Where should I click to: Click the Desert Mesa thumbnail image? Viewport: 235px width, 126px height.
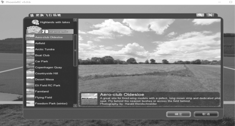pos(30,79)
